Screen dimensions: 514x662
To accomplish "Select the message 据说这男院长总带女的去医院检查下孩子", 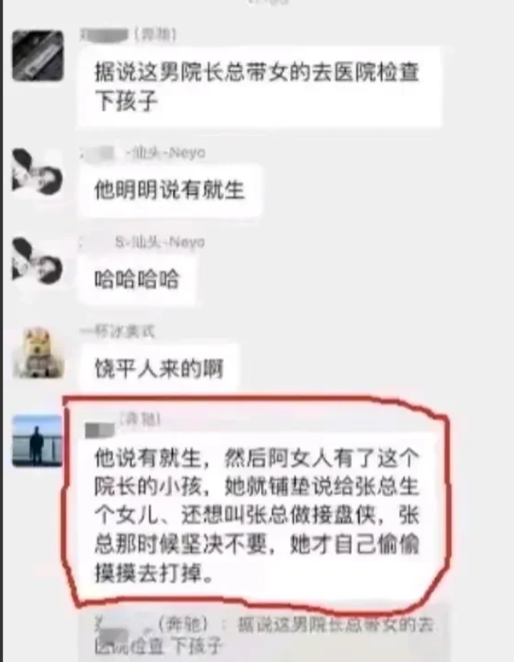I will tap(259, 86).
